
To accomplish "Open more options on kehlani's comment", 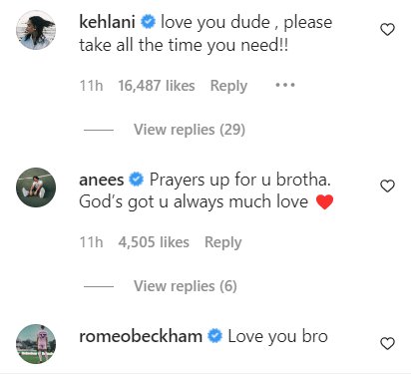I will point(285,85).
